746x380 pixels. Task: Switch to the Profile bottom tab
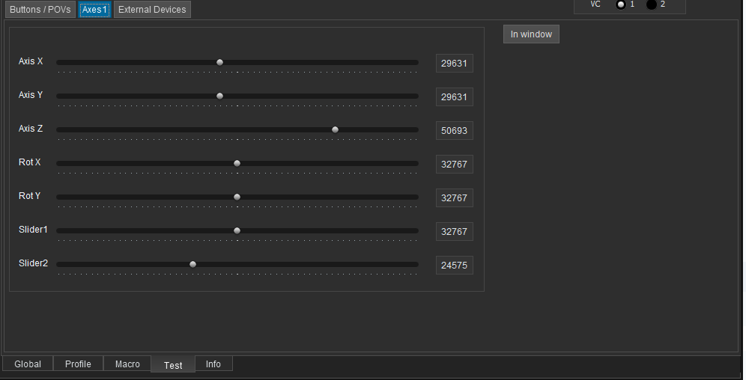[78, 364]
